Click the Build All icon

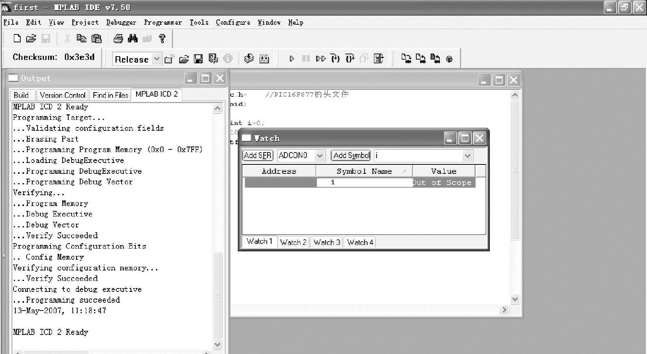click(x=264, y=59)
